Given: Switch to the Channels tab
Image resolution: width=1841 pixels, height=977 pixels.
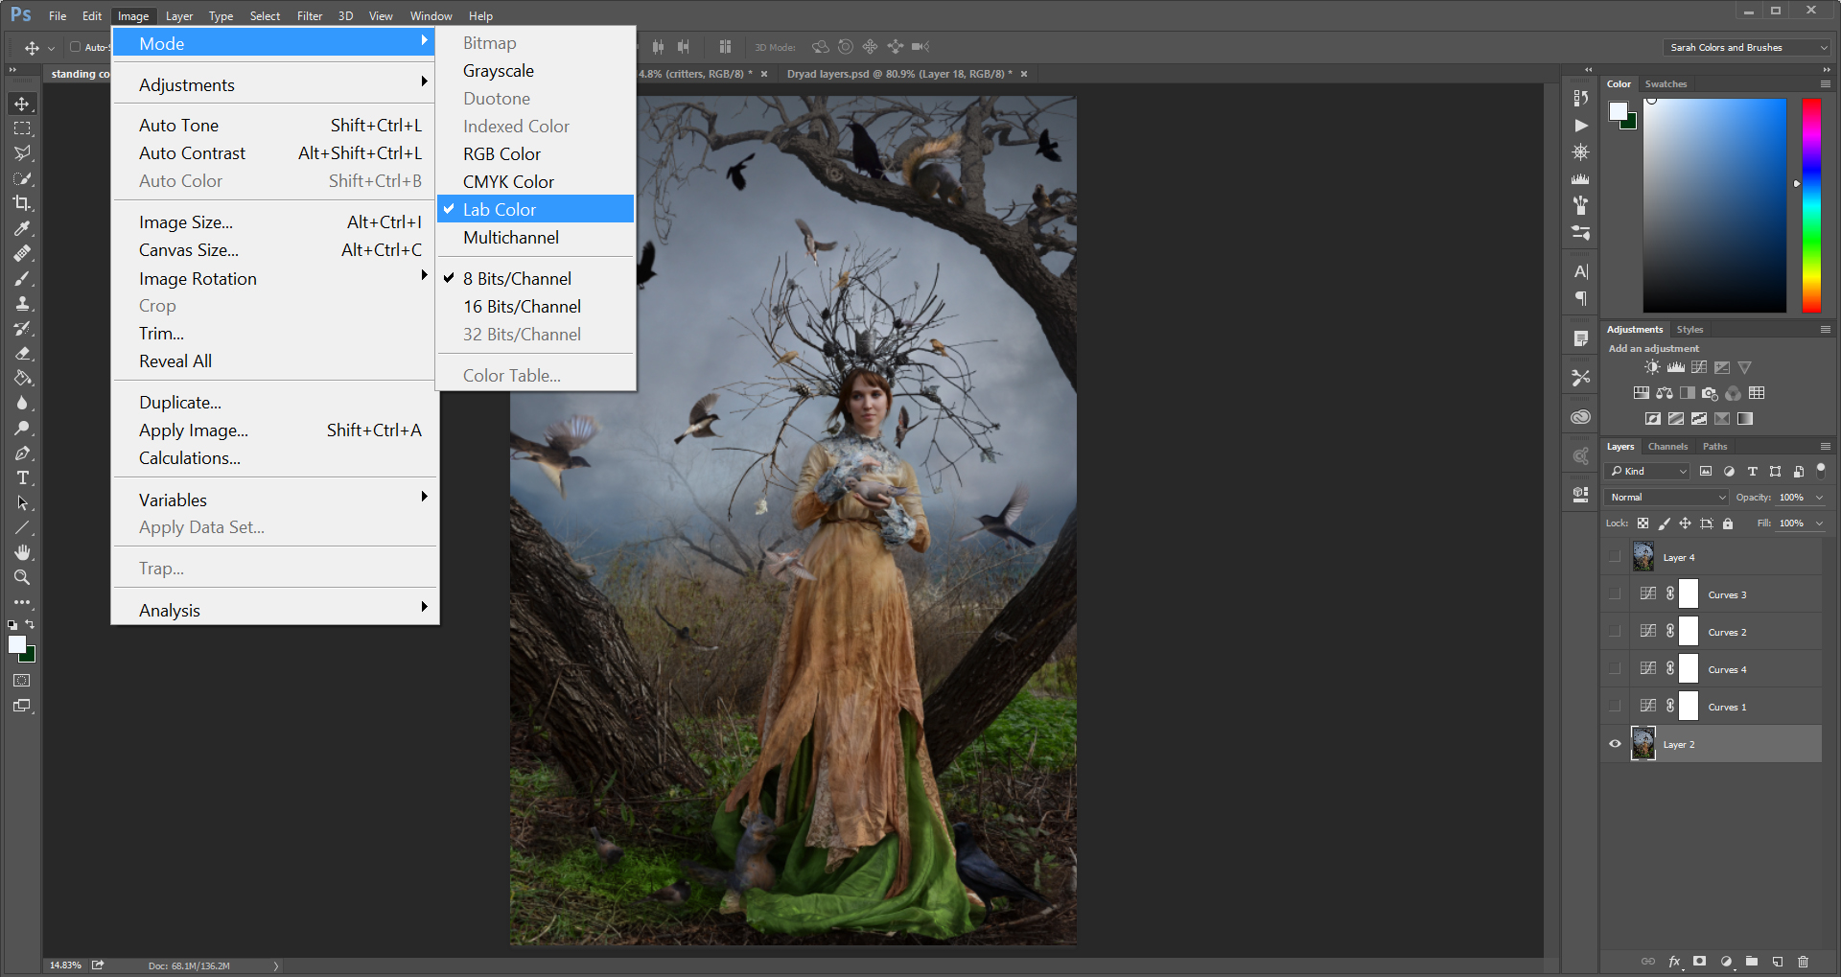Looking at the screenshot, I should (x=1667, y=447).
